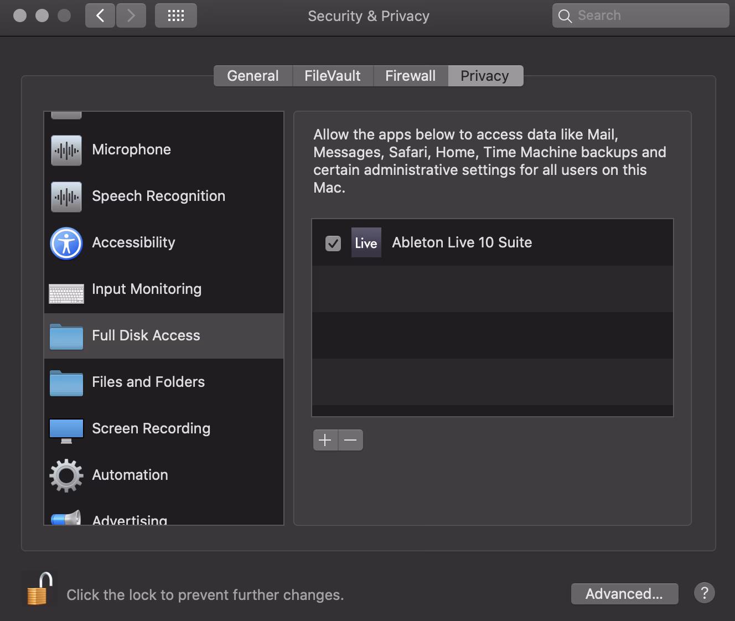The width and height of the screenshot is (735, 621).
Task: Open the Full Disk Access folder icon
Action: [66, 335]
